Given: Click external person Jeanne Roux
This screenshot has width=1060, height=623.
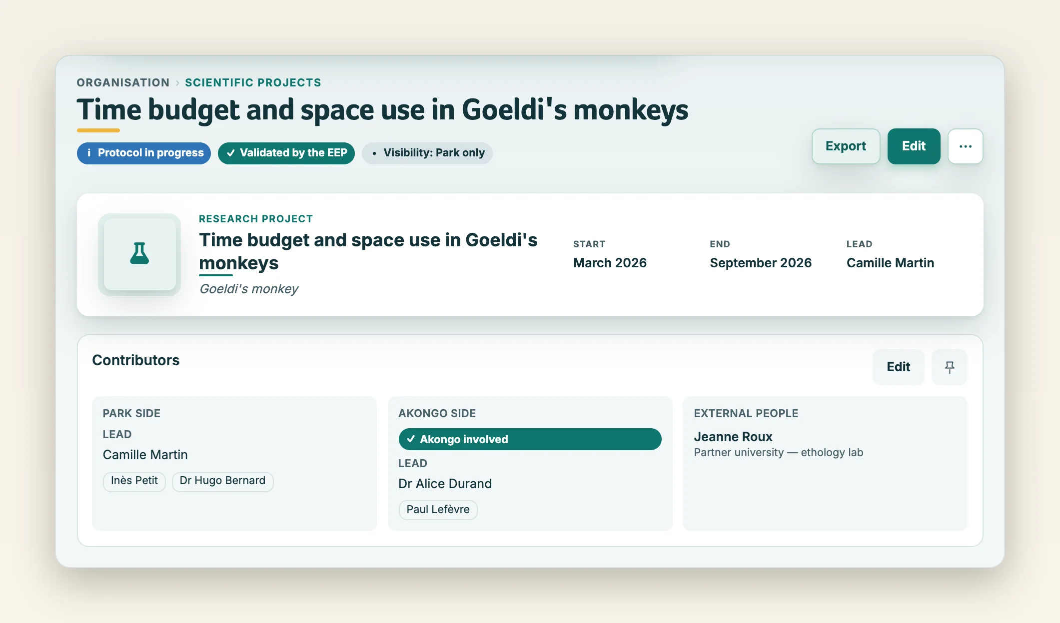Looking at the screenshot, I should [x=733, y=437].
